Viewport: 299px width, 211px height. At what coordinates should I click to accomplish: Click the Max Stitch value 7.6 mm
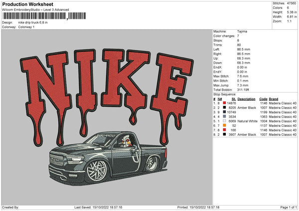243,76
